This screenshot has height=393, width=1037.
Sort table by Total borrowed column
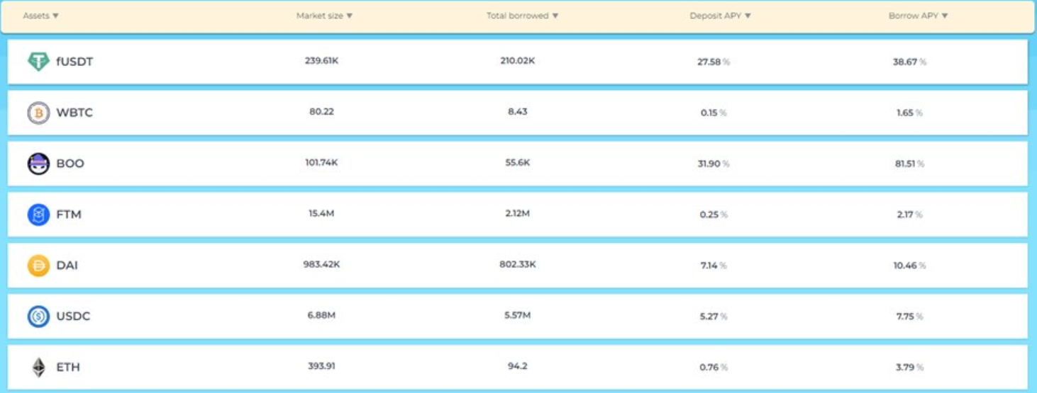[522, 16]
